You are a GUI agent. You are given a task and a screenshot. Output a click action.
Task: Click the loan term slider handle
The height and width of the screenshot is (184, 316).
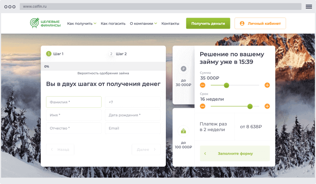(250, 106)
